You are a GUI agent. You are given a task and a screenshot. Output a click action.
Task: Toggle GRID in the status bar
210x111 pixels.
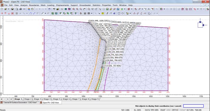pos(168,110)
